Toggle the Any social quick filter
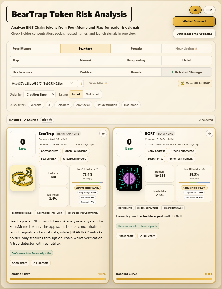The height and width of the screenshot is (289, 222). pos(83,105)
